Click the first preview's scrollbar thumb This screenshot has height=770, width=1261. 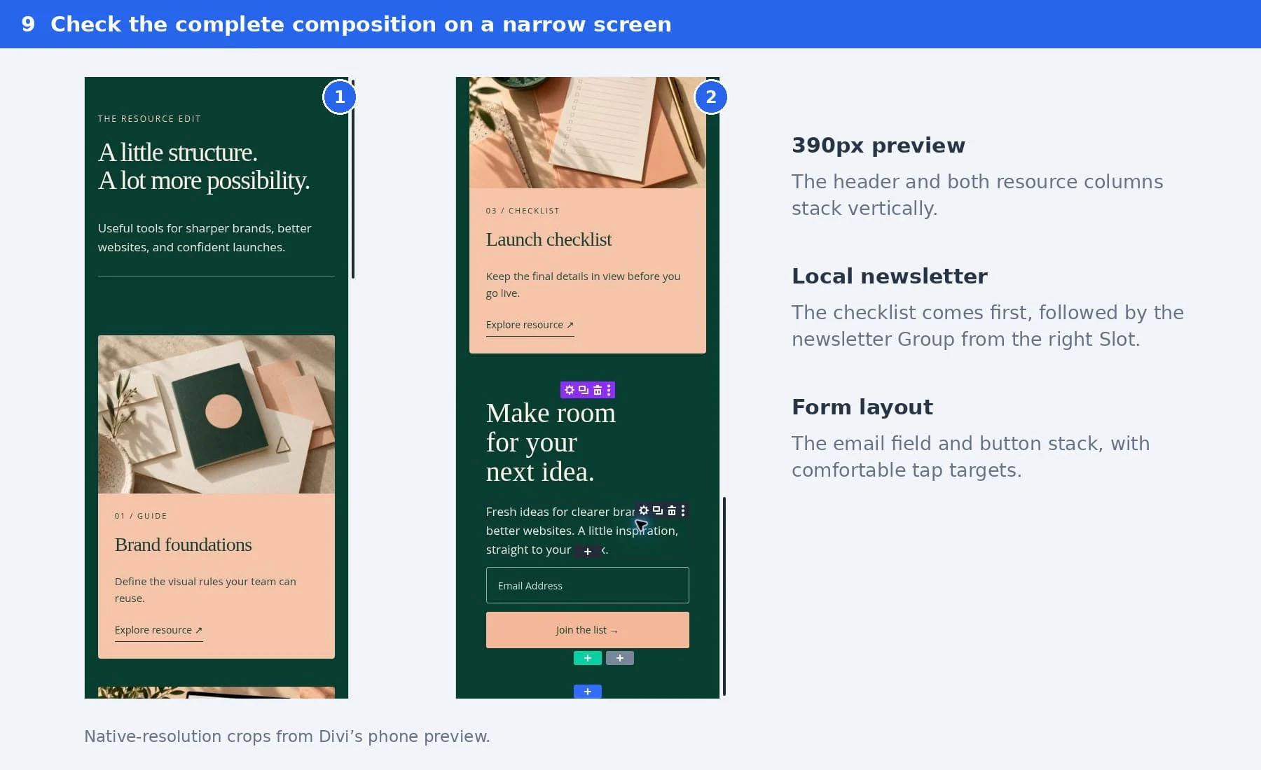coord(353,179)
